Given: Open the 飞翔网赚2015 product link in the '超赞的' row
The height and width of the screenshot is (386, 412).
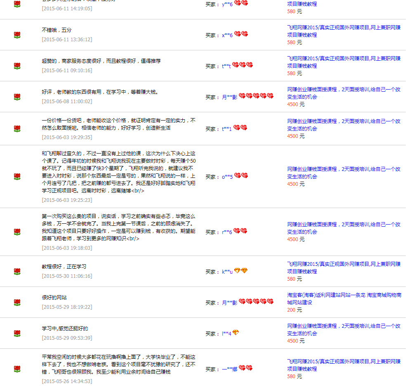Looking at the screenshot, I should tap(344, 62).
